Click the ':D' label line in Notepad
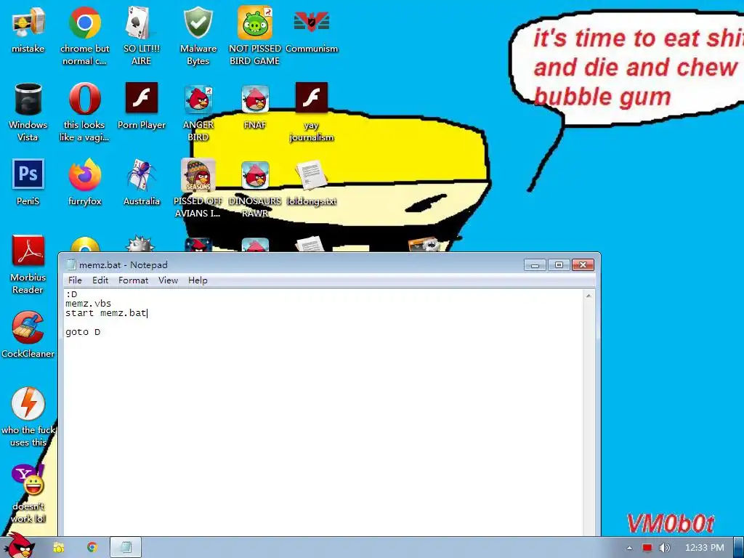 pyautogui.click(x=71, y=294)
